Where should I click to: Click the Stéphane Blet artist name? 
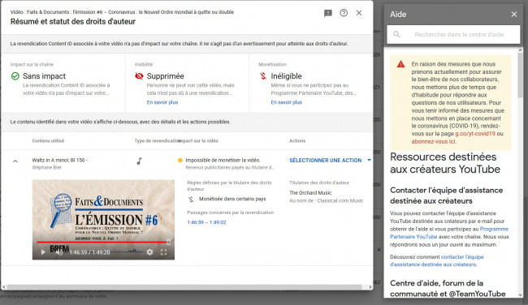pyautogui.click(x=46, y=167)
